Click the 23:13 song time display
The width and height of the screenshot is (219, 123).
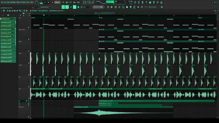(x=88, y=2)
